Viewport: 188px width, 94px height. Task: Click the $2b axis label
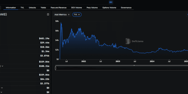[57, 50]
